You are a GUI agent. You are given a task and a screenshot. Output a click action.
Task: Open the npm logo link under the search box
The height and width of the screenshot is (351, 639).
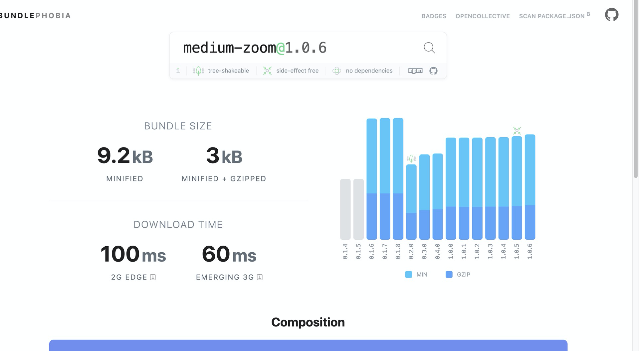[415, 71]
